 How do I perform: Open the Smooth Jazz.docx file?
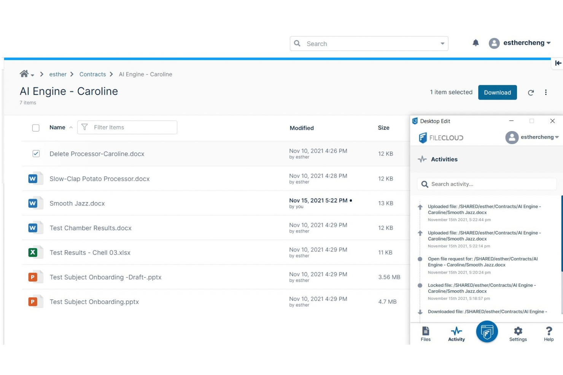pyautogui.click(x=77, y=203)
